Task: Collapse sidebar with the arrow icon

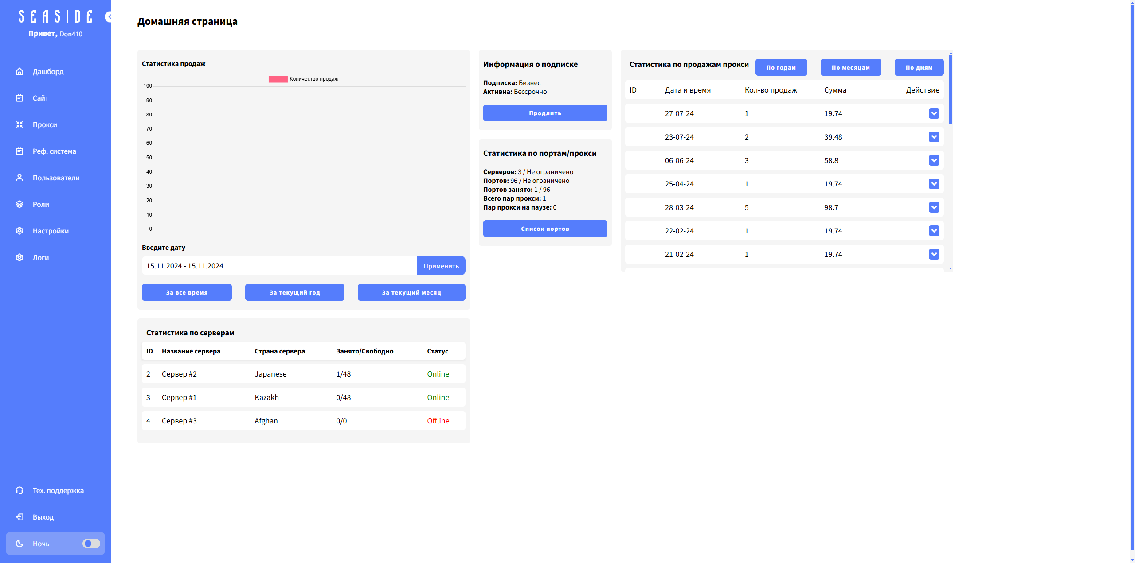Action: [108, 17]
